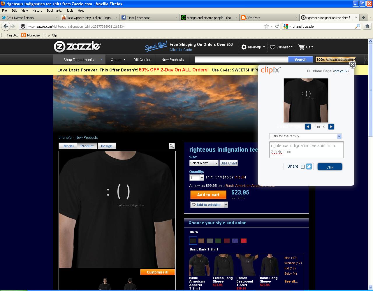Image resolution: width=373 pixels, height=291 pixels.
Task: Go back to the previous page
Action: 6,26
